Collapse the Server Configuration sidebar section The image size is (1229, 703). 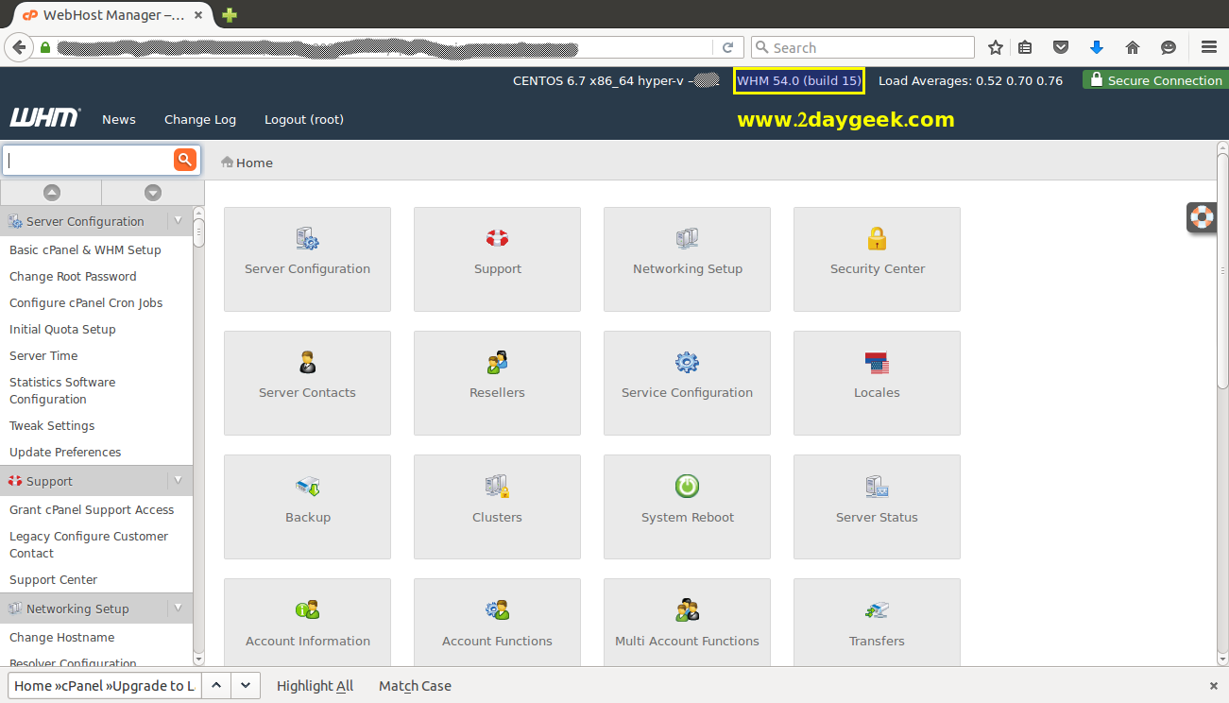click(x=178, y=221)
